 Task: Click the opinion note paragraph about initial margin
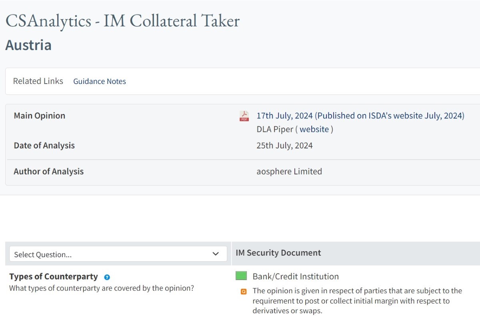(x=357, y=301)
